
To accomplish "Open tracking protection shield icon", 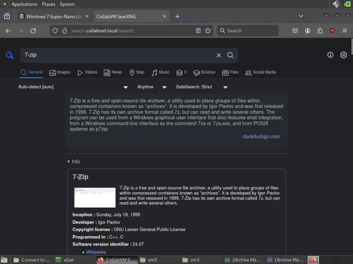I will coord(55,31).
